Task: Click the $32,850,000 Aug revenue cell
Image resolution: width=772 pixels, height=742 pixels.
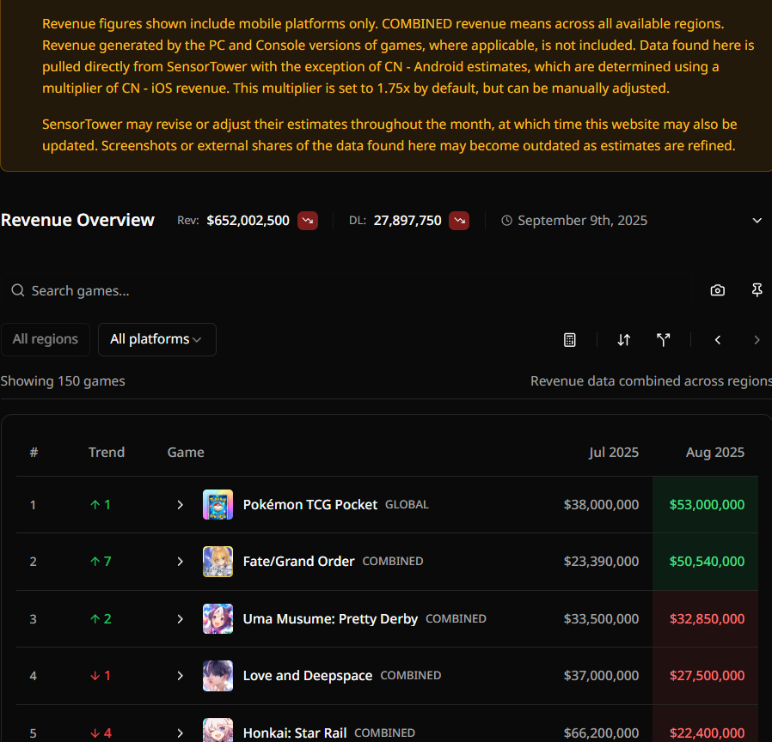Action: click(707, 619)
